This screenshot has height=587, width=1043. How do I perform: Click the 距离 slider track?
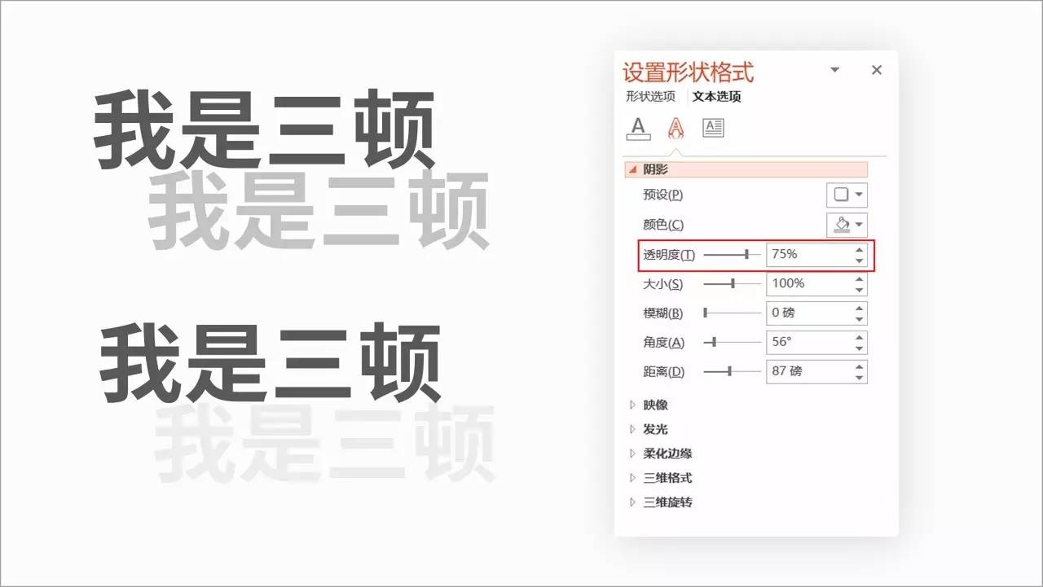pyautogui.click(x=731, y=371)
